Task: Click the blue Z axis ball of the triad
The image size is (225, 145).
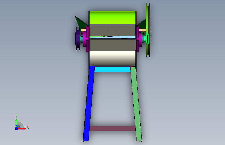Action: (x=17, y=128)
